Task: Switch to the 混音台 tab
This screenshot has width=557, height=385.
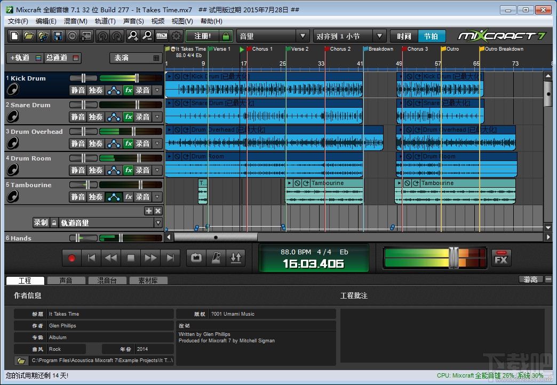Action: (x=107, y=280)
